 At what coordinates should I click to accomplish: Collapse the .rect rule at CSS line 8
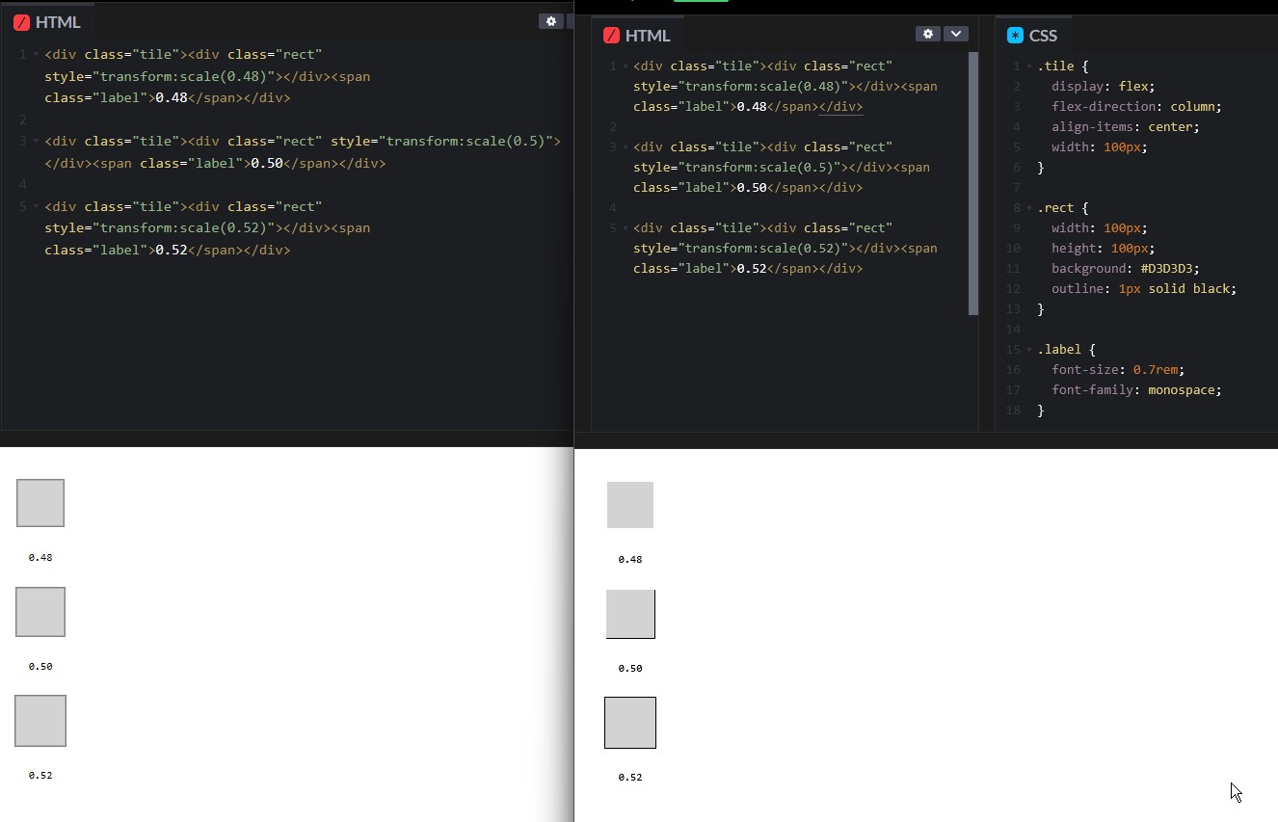coord(1030,208)
